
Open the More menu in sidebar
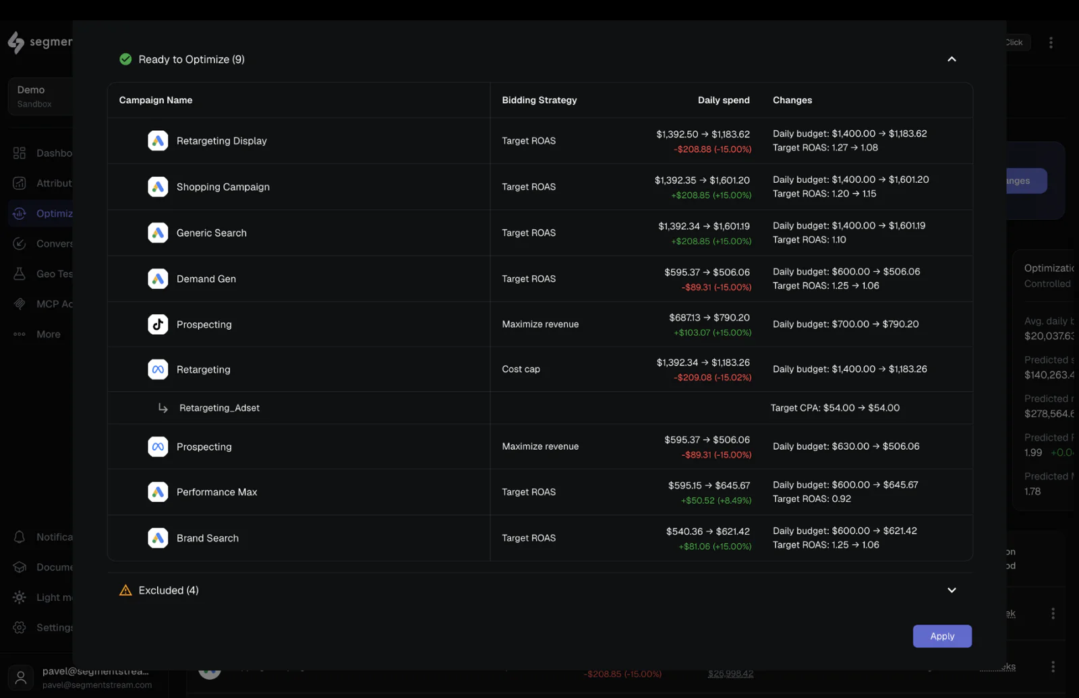click(42, 335)
